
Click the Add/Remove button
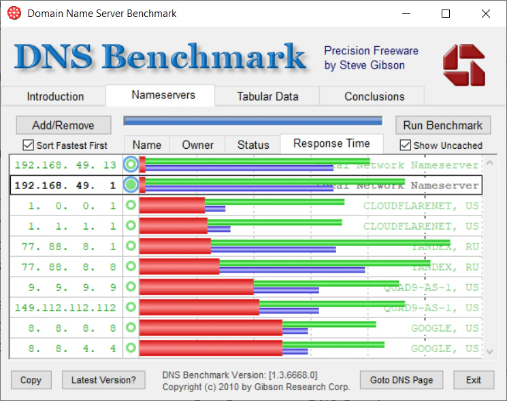pyautogui.click(x=63, y=125)
